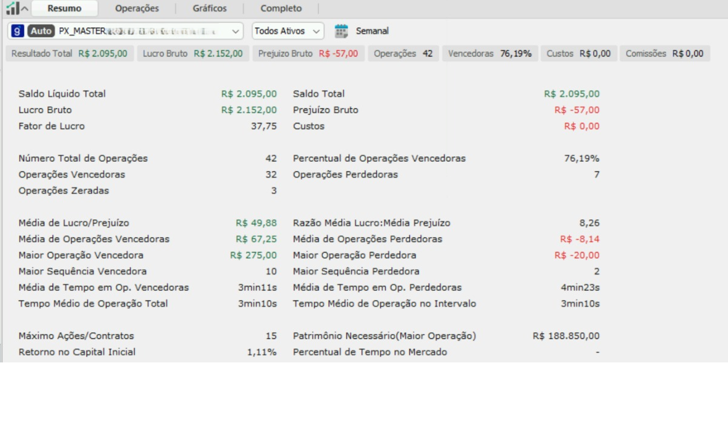Click the Número Total de Operações label

pos(83,158)
